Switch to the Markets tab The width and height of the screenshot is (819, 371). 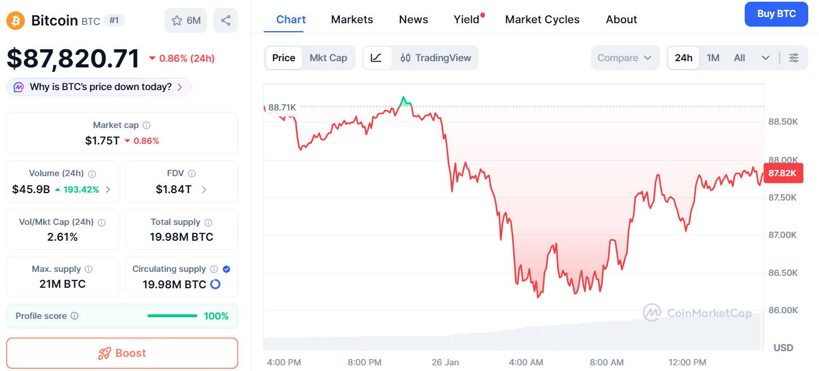(x=352, y=19)
